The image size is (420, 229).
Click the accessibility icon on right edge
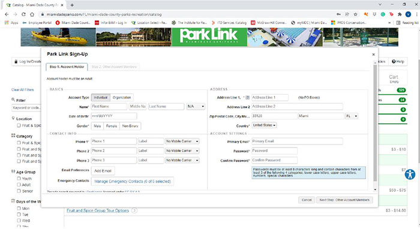tap(410, 174)
